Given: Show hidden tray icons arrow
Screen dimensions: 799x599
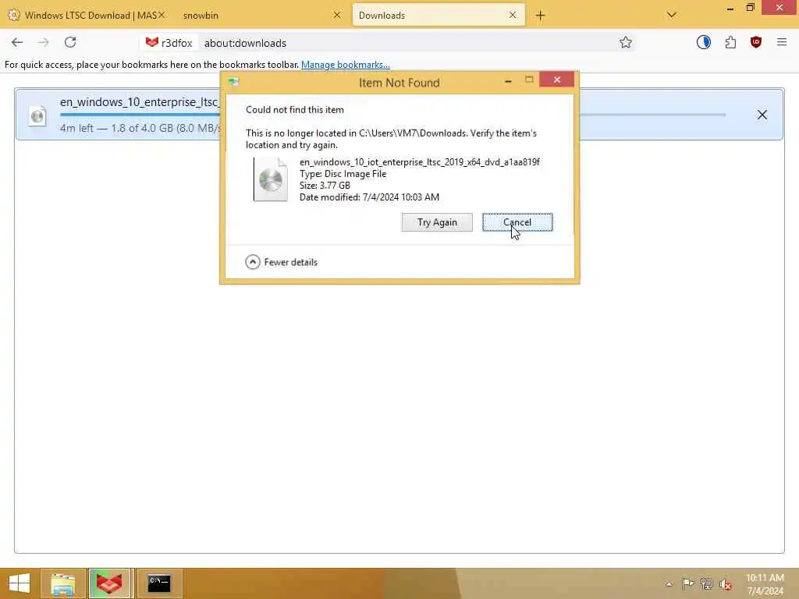Looking at the screenshot, I should [669, 584].
